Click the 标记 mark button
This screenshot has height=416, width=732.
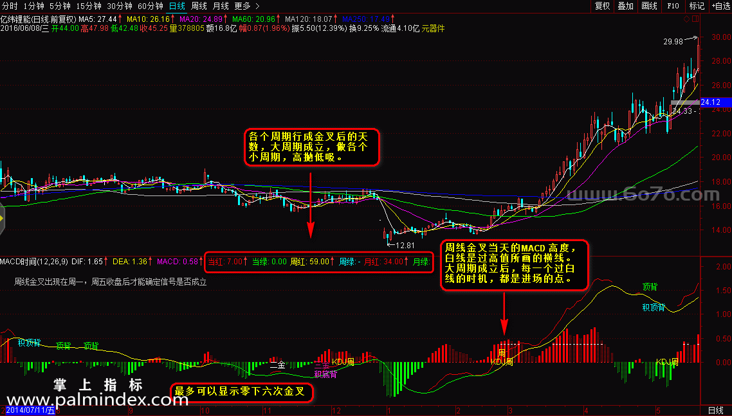[697, 6]
